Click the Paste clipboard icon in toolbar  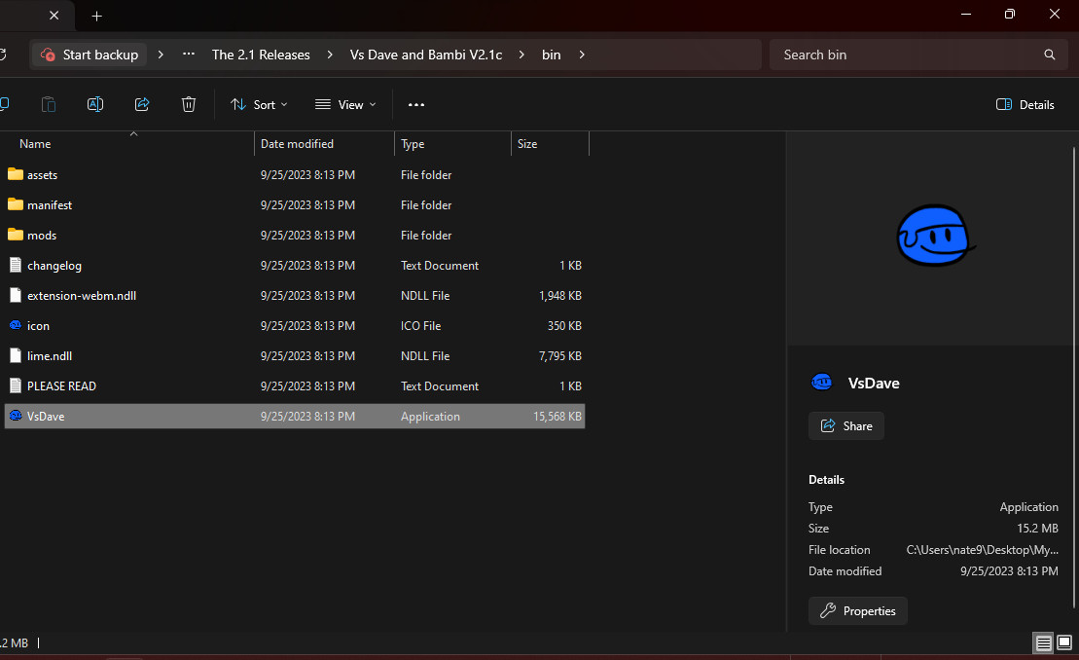point(49,104)
